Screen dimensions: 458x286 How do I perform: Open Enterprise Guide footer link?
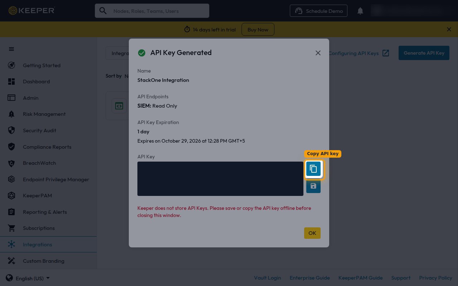[x=310, y=278]
